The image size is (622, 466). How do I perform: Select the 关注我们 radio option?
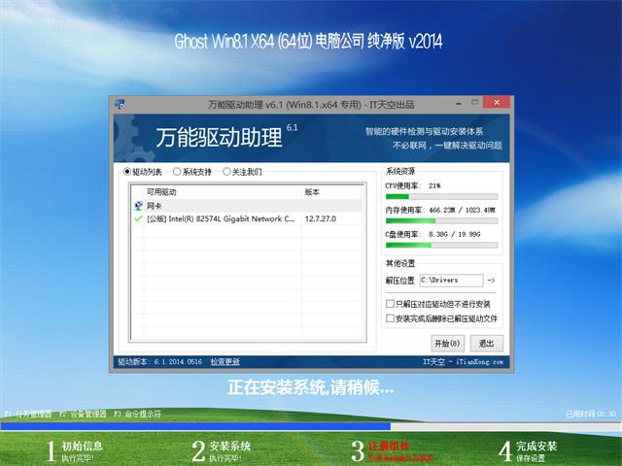click(227, 172)
